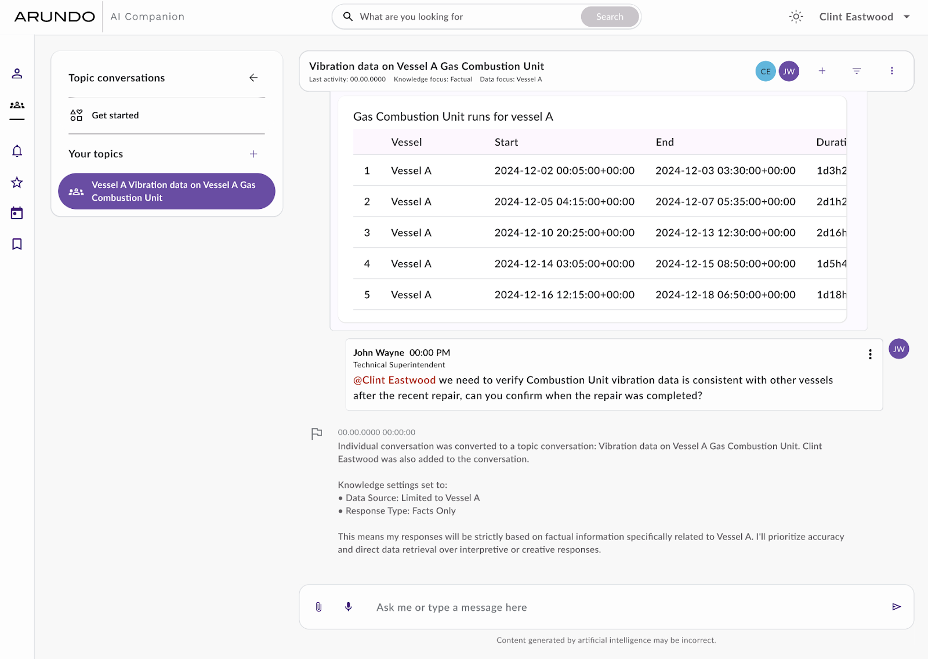Click the 'Your topics' heading
The height and width of the screenshot is (659, 928).
click(x=96, y=154)
